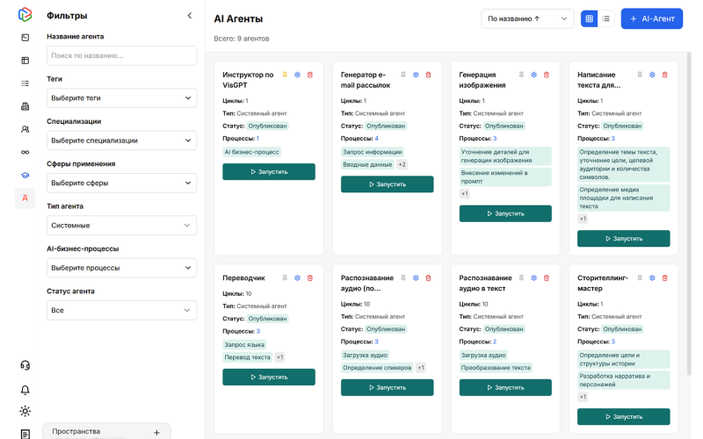Open notifications bell in left sidebar
The height and width of the screenshot is (439, 703).
[x=25, y=389]
